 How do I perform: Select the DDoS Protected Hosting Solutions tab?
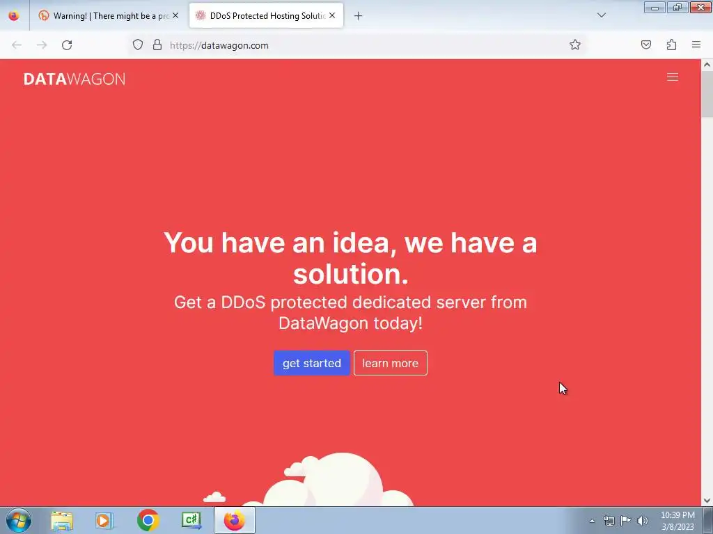[266, 16]
